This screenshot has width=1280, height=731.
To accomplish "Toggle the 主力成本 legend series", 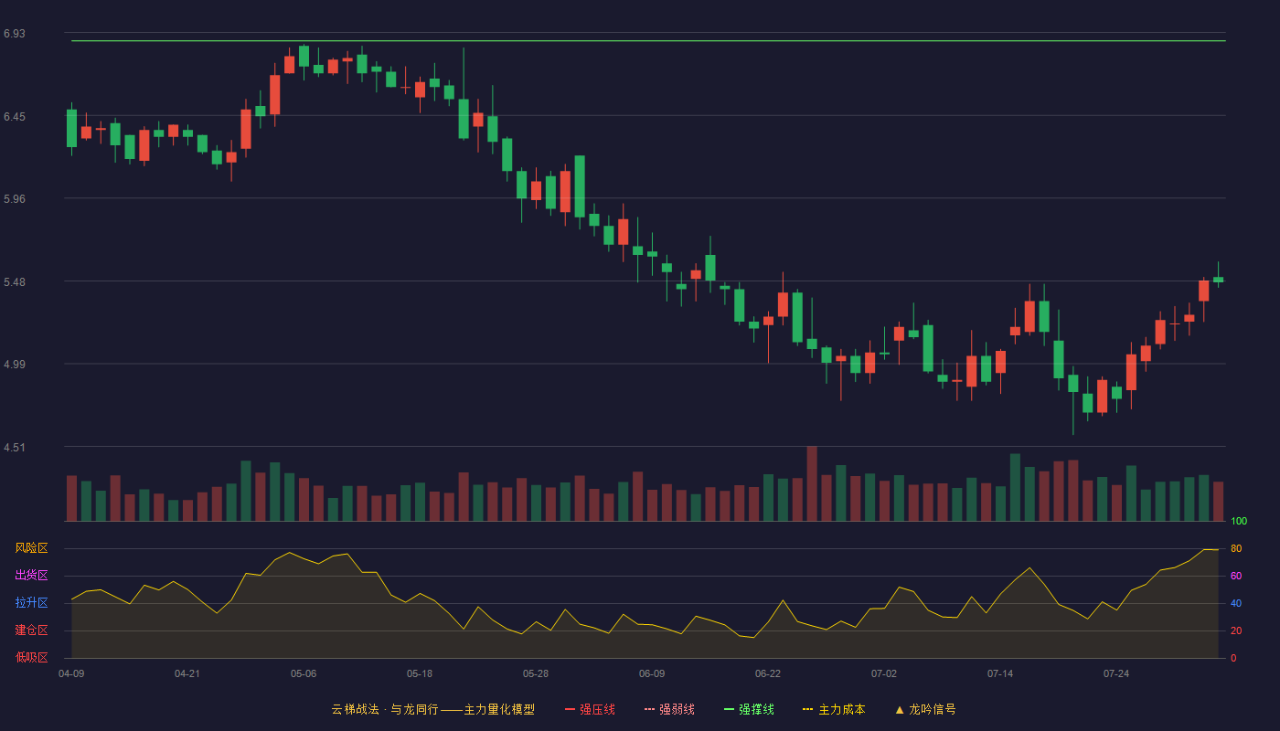I will point(834,709).
